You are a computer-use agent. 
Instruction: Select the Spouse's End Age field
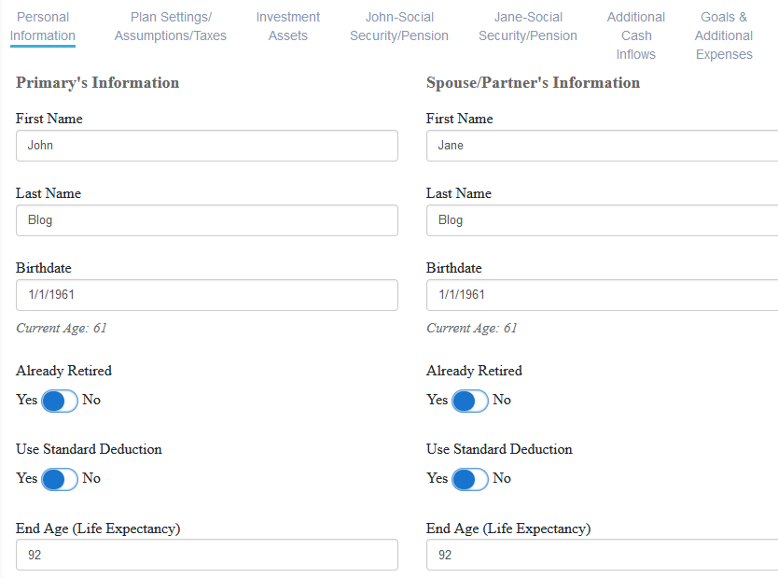coord(602,555)
